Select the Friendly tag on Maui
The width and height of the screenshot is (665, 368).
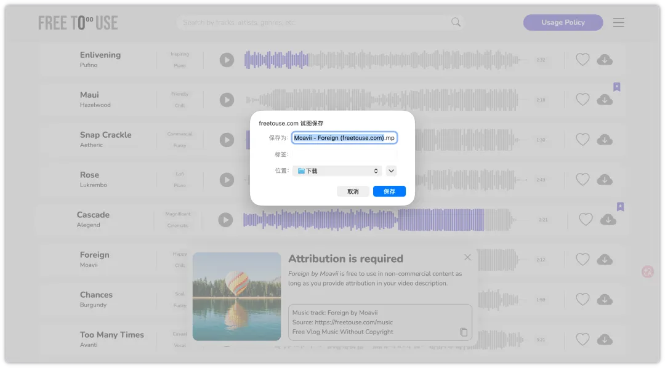180,94
